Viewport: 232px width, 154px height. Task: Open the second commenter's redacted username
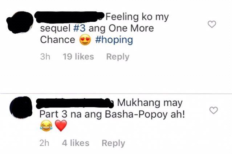[75, 103]
